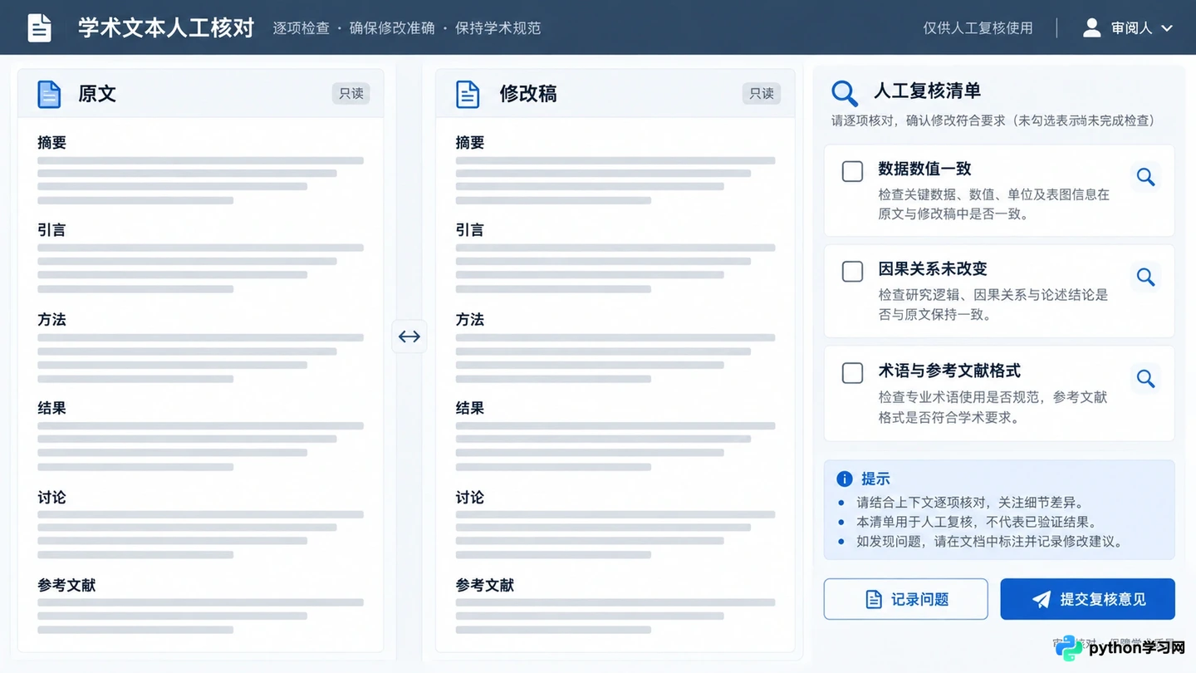
Task: Select the 结果 heading in 原文
Action: coord(51,409)
